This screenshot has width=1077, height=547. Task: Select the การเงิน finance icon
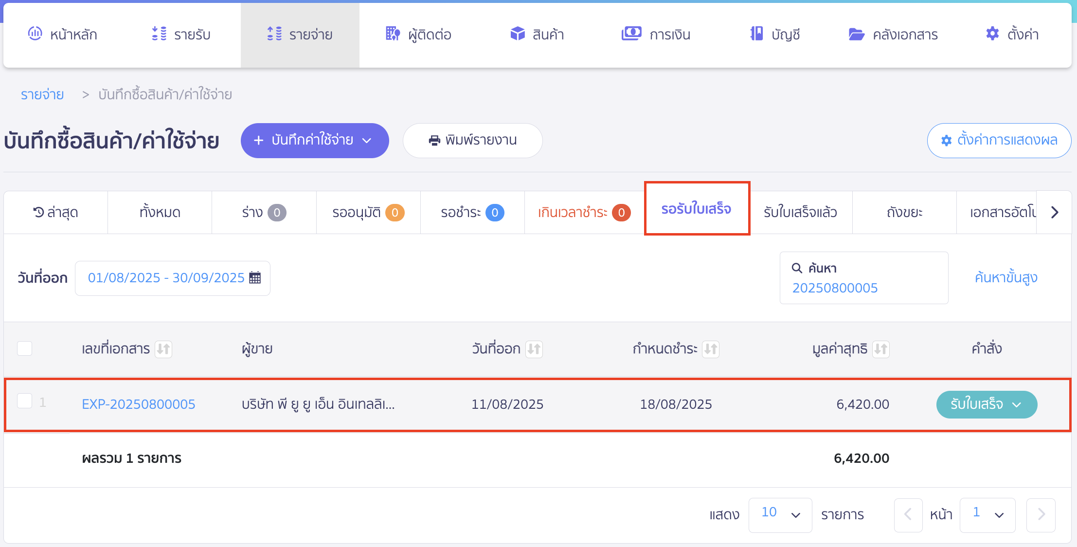[x=631, y=34]
